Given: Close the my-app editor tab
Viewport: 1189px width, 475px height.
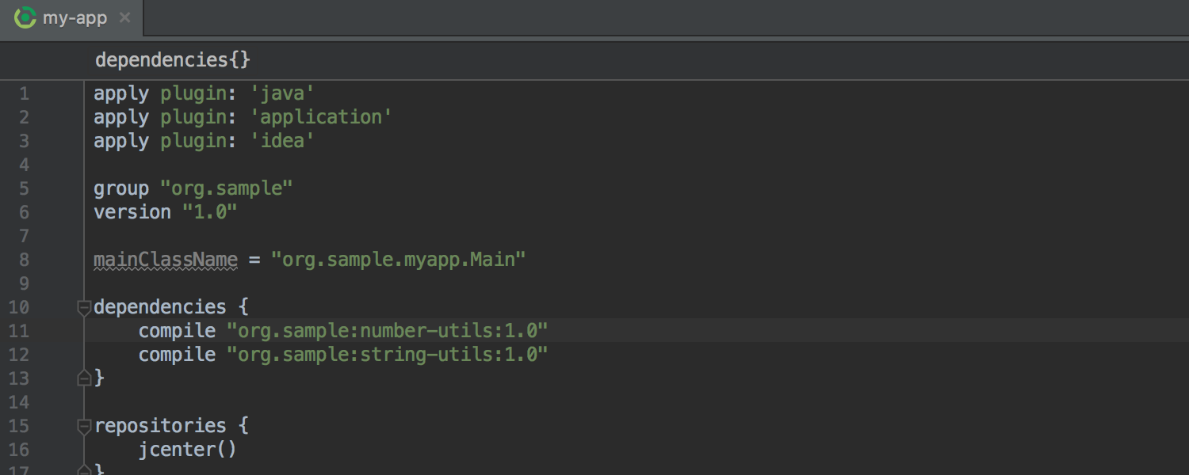Looking at the screenshot, I should (124, 17).
